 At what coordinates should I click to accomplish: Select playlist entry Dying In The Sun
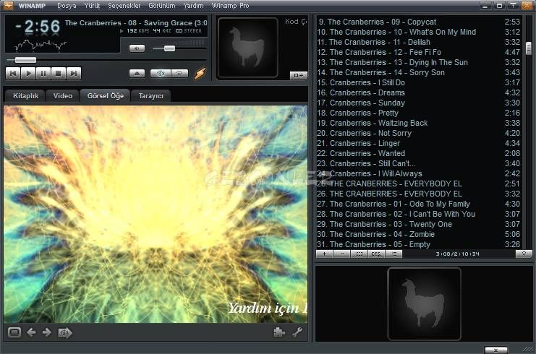point(419,62)
